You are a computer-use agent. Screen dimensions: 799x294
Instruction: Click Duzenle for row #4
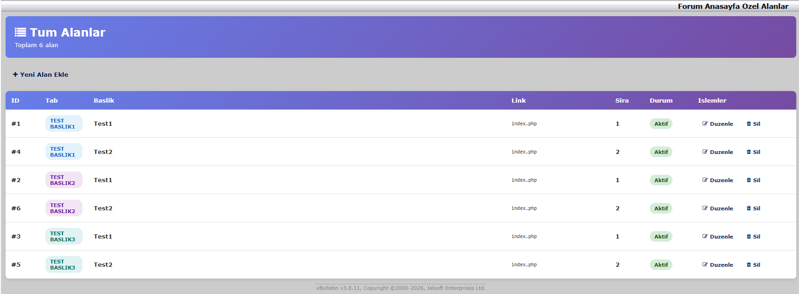(x=721, y=152)
